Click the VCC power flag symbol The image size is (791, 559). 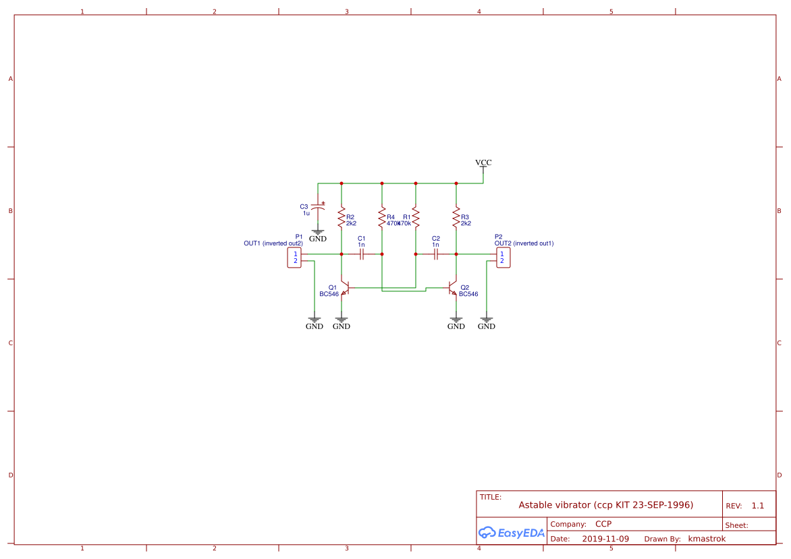[x=483, y=166]
